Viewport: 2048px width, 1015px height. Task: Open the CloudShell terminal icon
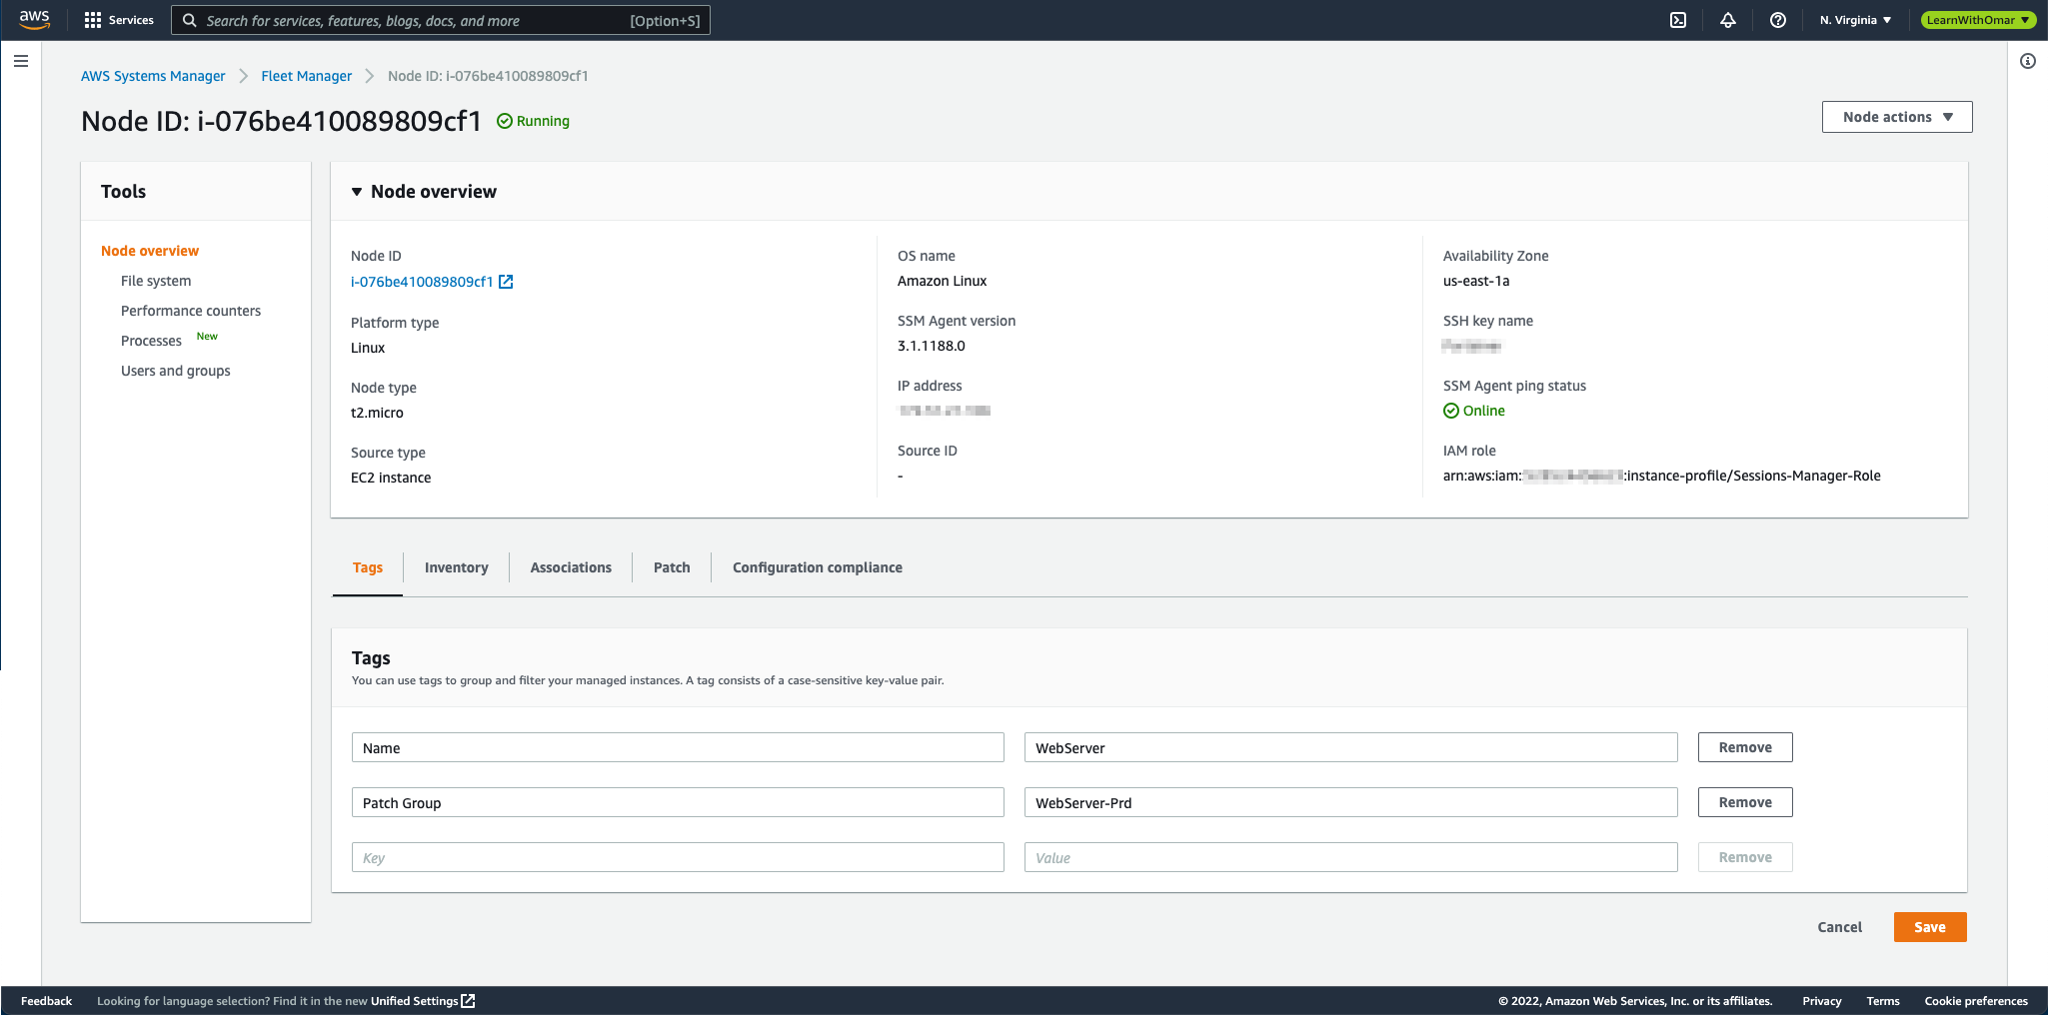tap(1678, 20)
